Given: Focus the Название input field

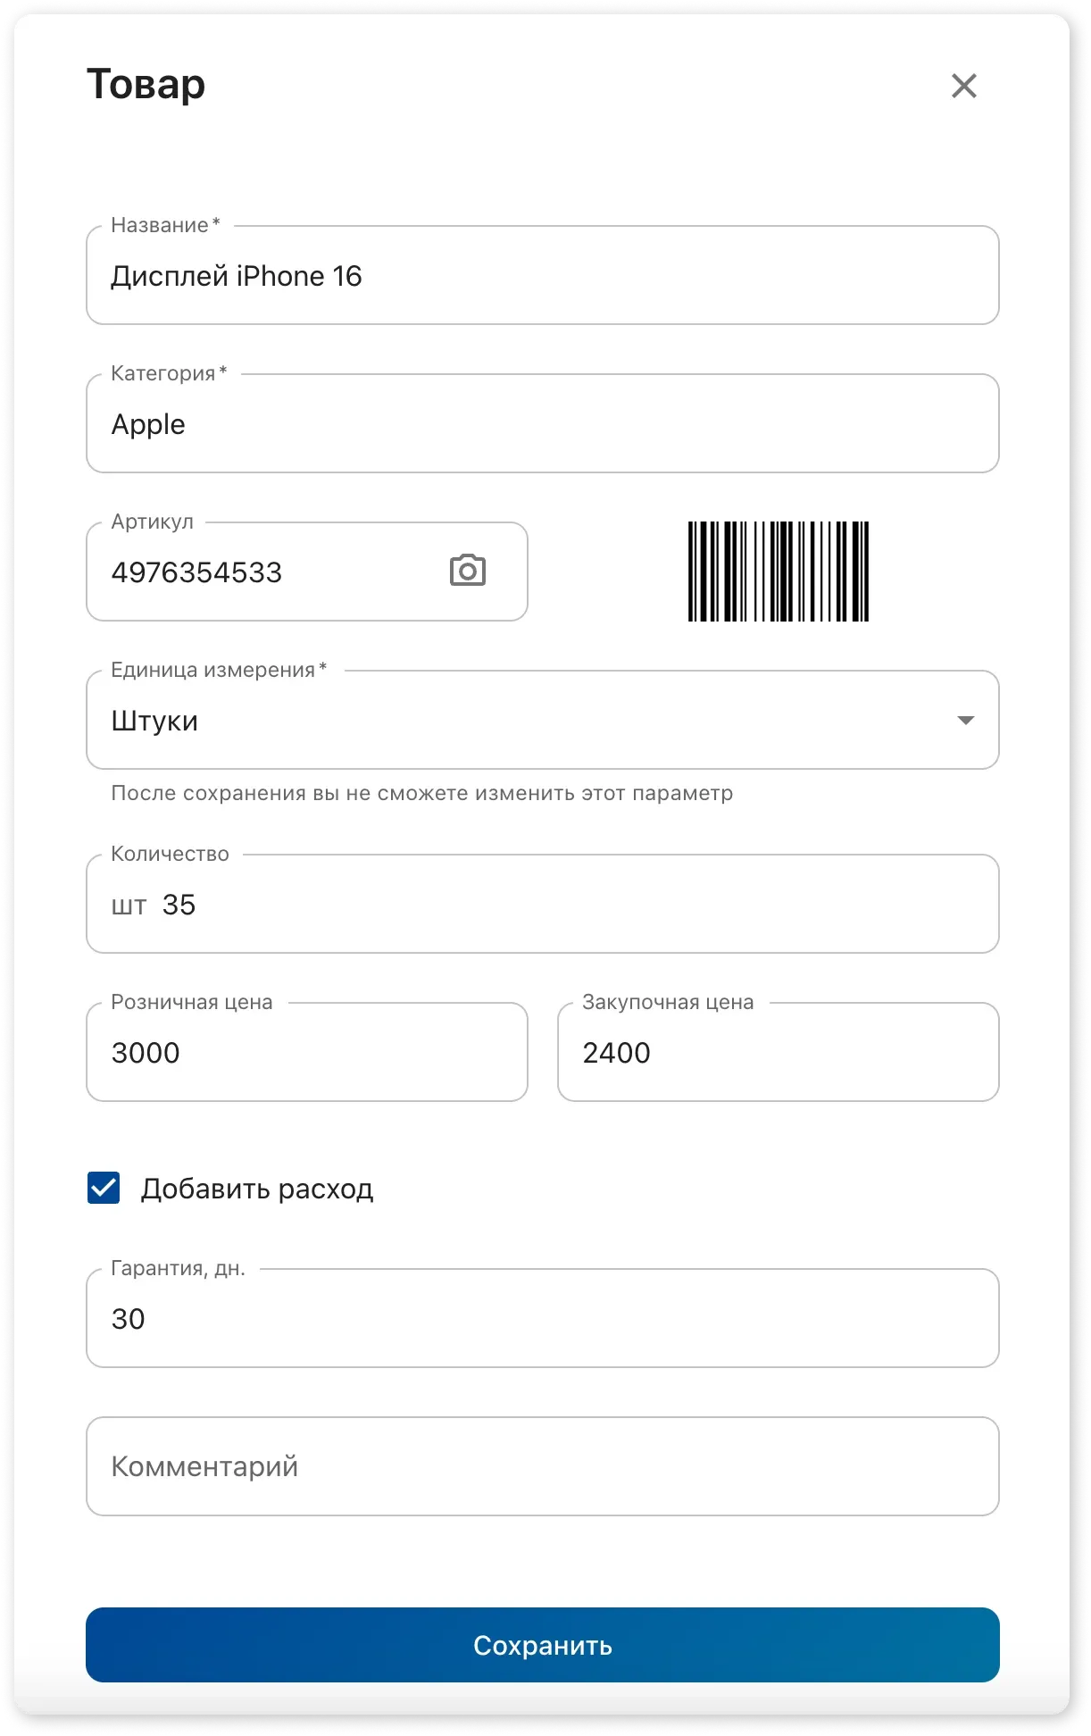Looking at the screenshot, I should 542,276.
